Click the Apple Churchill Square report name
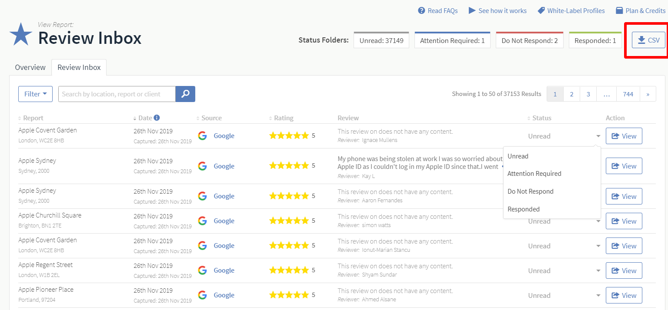The height and width of the screenshot is (310, 668). [50, 215]
